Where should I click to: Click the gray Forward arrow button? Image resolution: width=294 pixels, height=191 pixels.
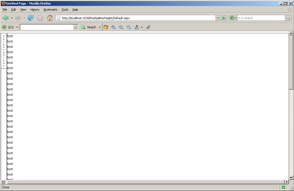pos(18,18)
